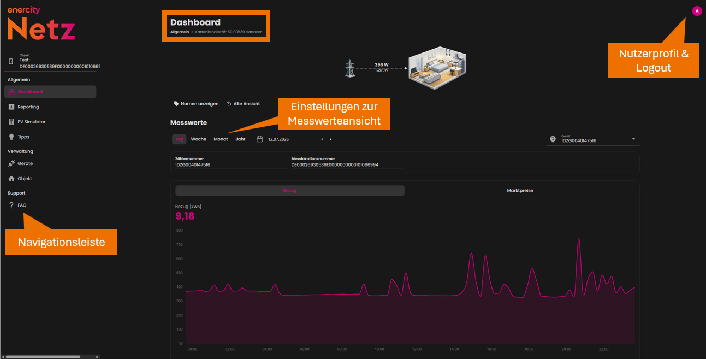706x359 pixels.
Task: Click the 800 y-axis label
Action: (x=179, y=231)
